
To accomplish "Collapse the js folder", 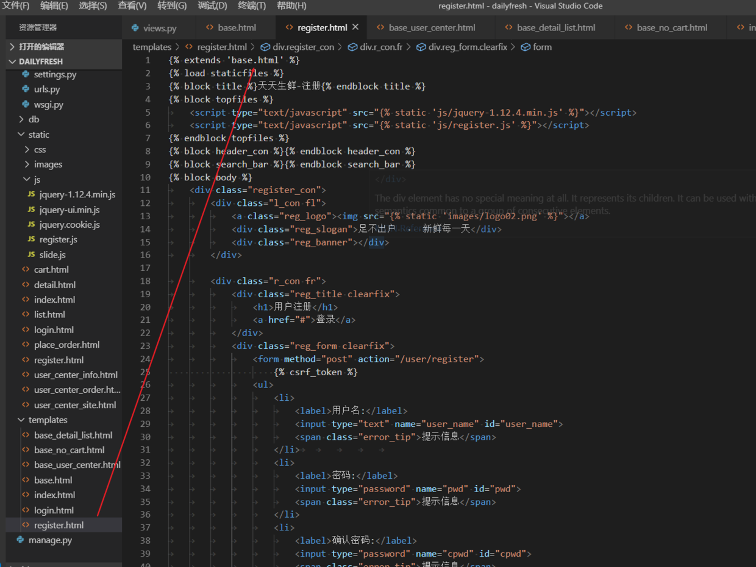I will click(x=63, y=180).
